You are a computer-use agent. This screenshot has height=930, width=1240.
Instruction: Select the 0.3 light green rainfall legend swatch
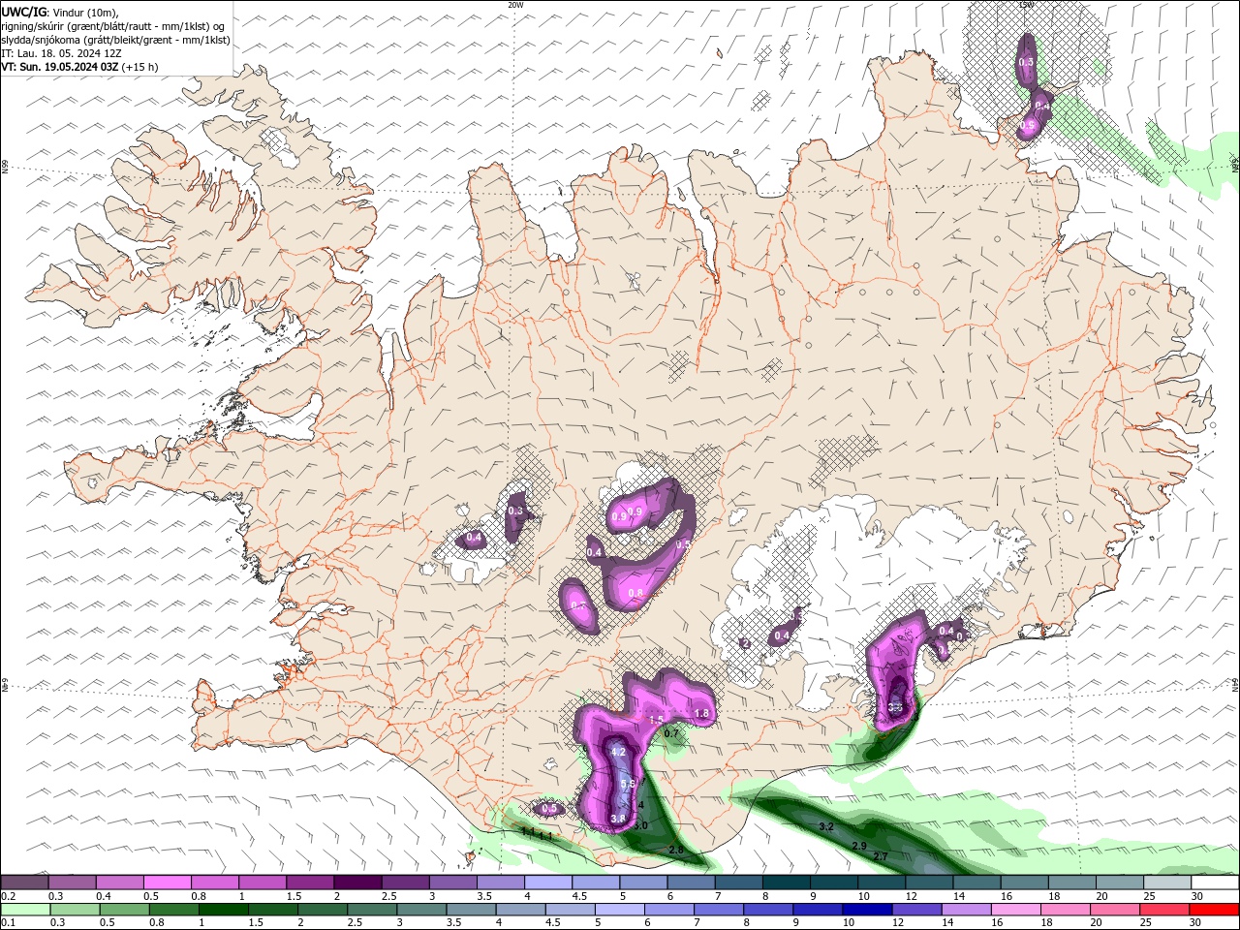pyautogui.click(x=75, y=910)
